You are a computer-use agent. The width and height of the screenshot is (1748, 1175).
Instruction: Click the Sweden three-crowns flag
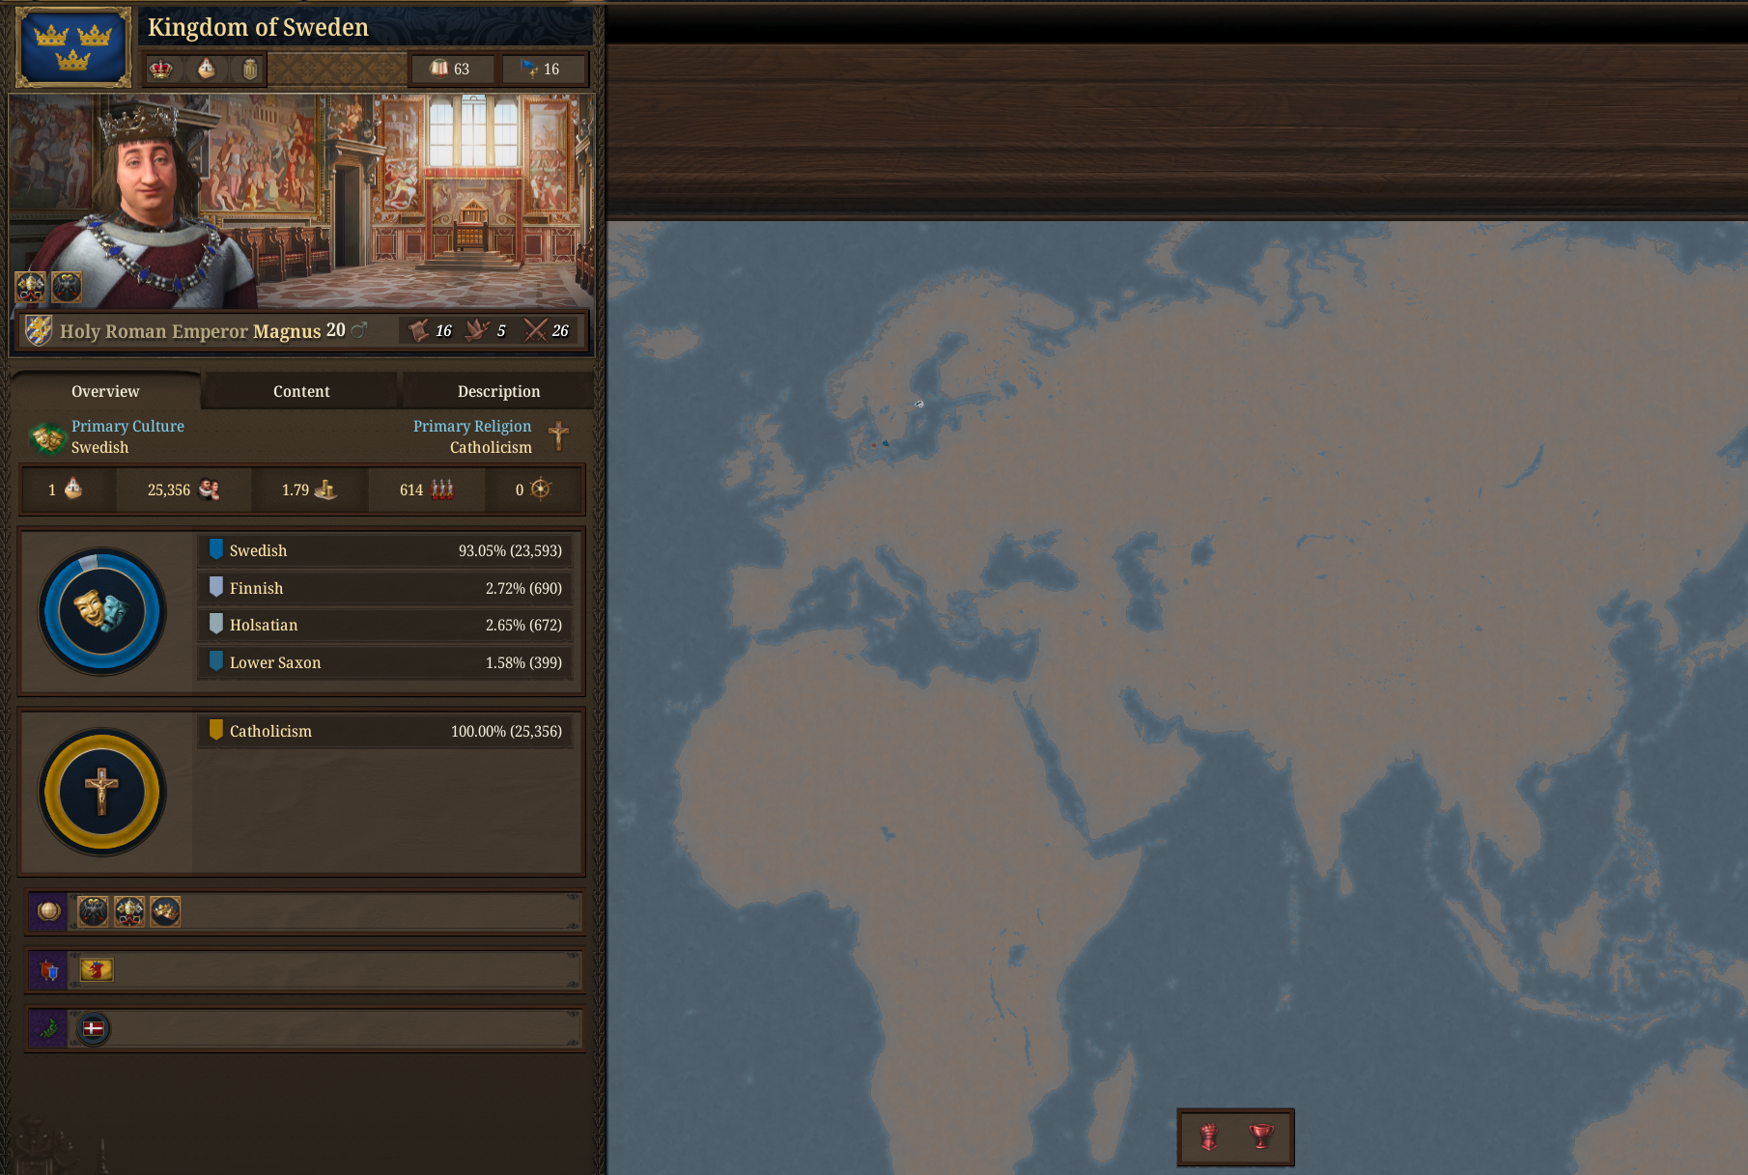click(73, 47)
